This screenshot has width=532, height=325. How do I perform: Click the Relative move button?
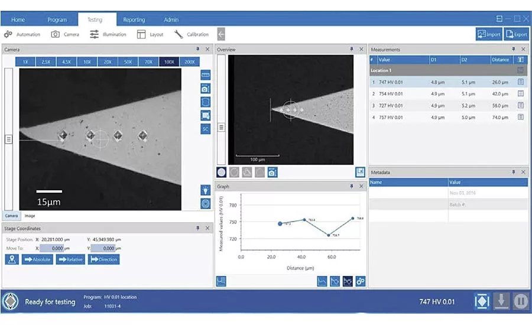[70, 259]
